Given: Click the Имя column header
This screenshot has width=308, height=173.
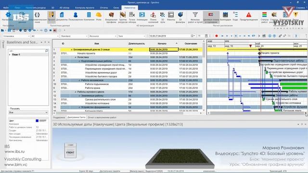Looking at the screenshot, I should click(x=96, y=43).
